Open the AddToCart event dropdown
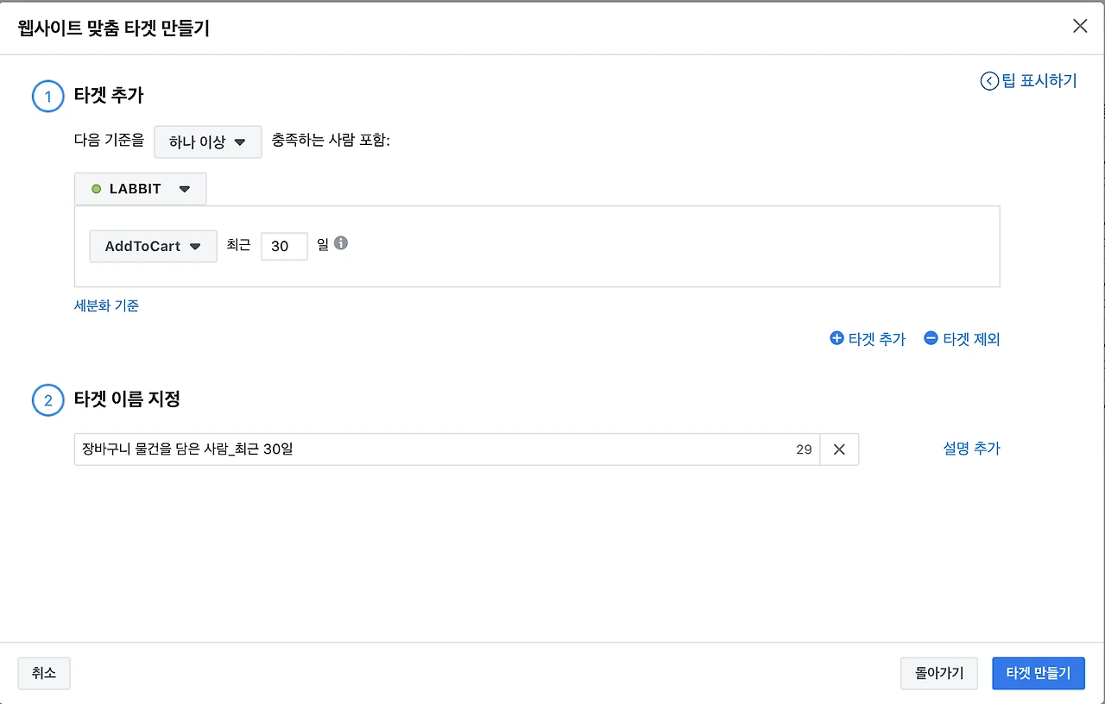The image size is (1105, 704). pyautogui.click(x=153, y=247)
